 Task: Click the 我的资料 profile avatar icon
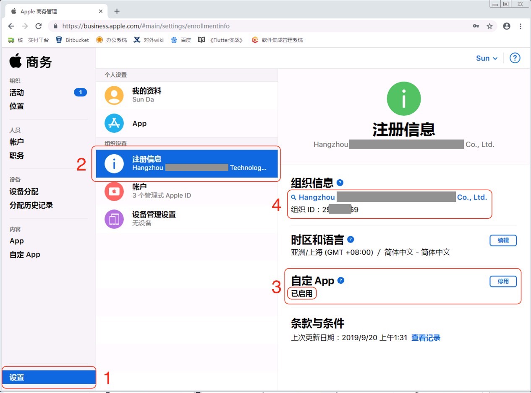coord(114,95)
